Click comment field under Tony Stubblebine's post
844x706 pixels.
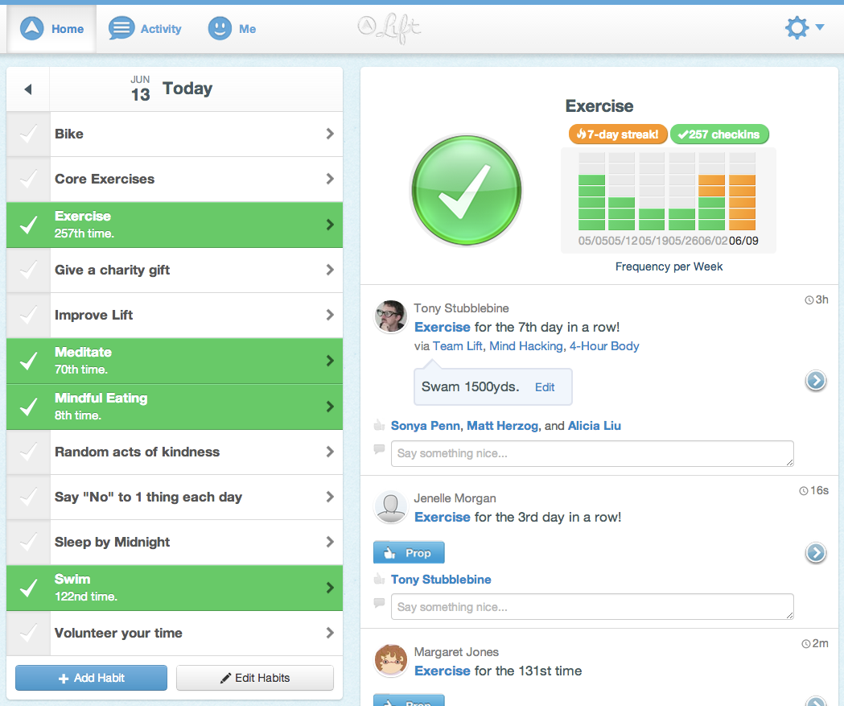click(x=592, y=453)
